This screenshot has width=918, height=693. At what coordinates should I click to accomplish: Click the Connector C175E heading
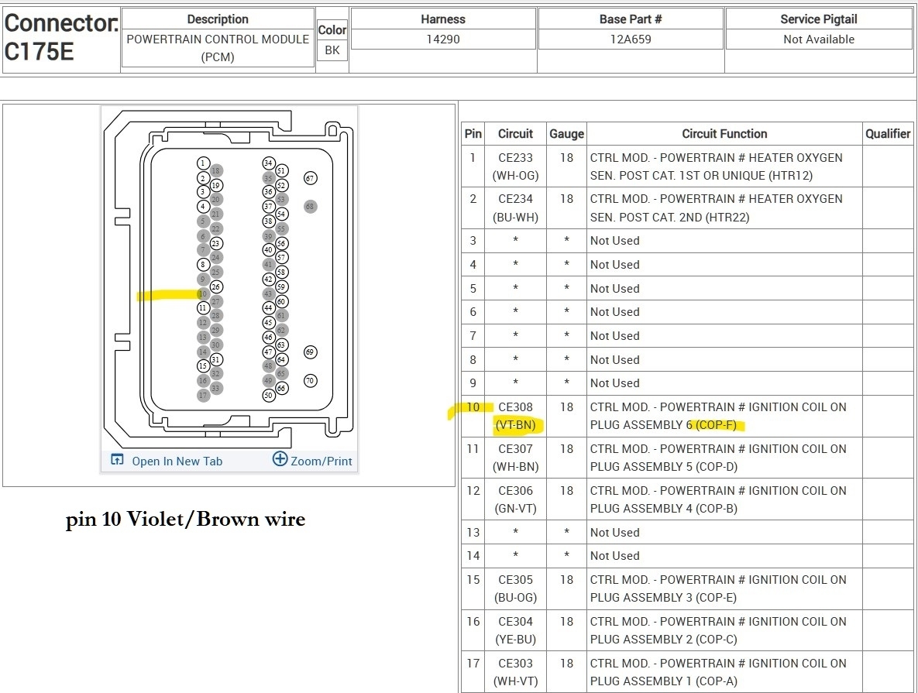[61, 37]
